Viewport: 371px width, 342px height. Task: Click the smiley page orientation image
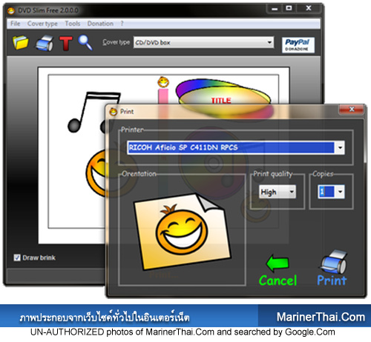[x=183, y=231]
